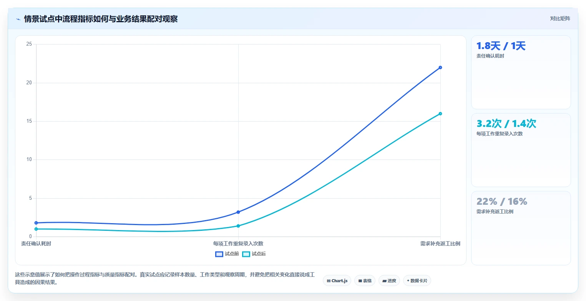
Task: Click the 试点后 data point at 责任确认耗时
Action: tap(36, 229)
